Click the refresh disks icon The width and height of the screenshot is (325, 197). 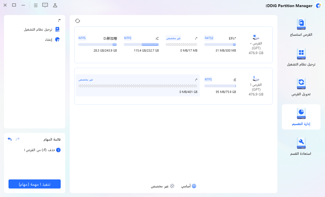tap(77, 21)
